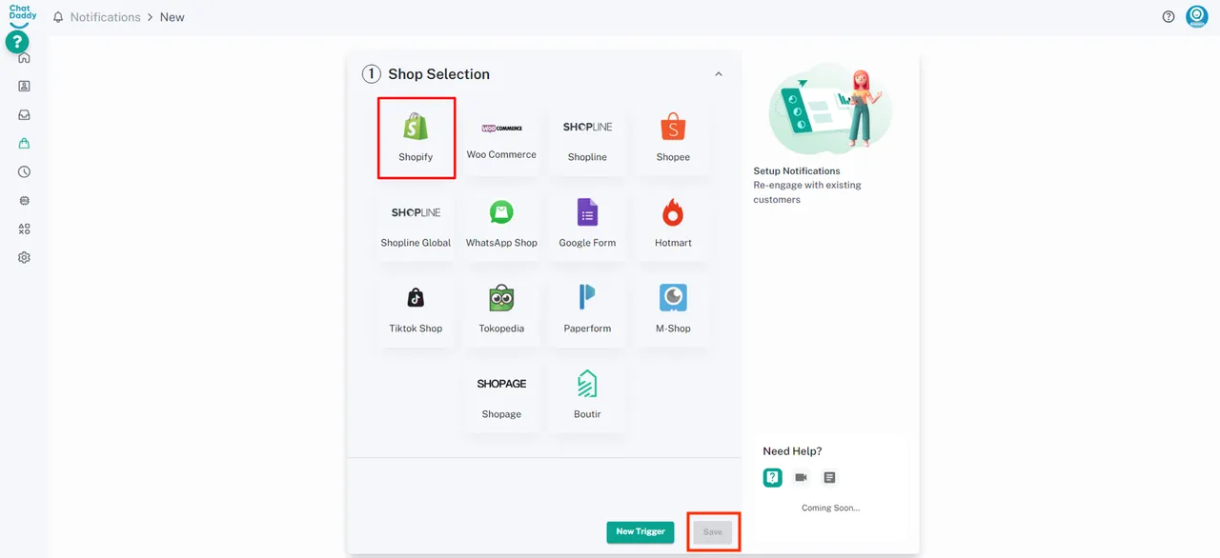The width and height of the screenshot is (1220, 558).
Task: Select the Tokopedia shop tile
Action: pos(501,309)
